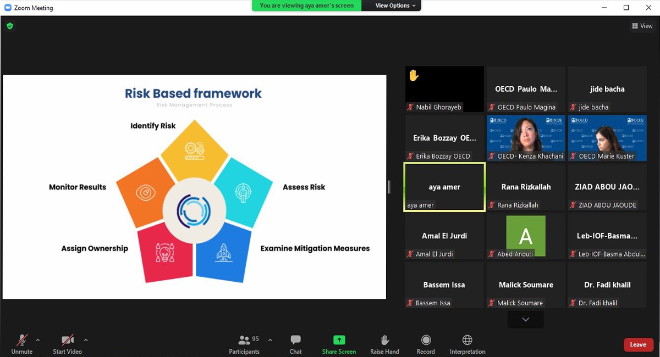
Task: Unmute the microphone
Action: click(22, 341)
